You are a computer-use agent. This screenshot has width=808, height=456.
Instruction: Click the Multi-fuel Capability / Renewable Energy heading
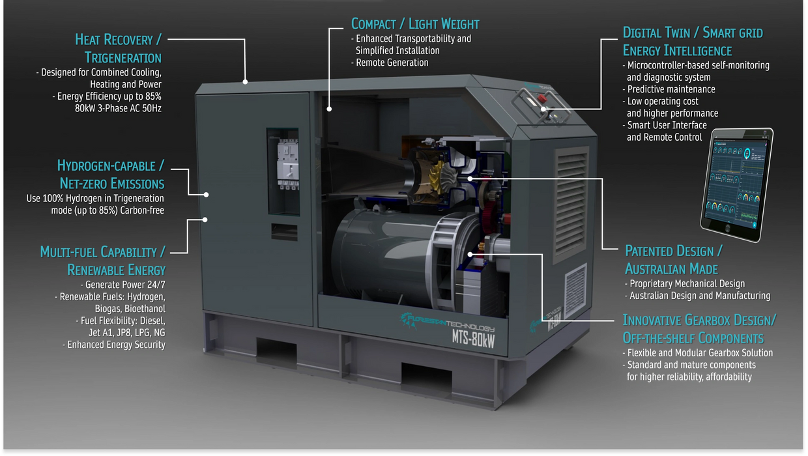click(x=103, y=261)
